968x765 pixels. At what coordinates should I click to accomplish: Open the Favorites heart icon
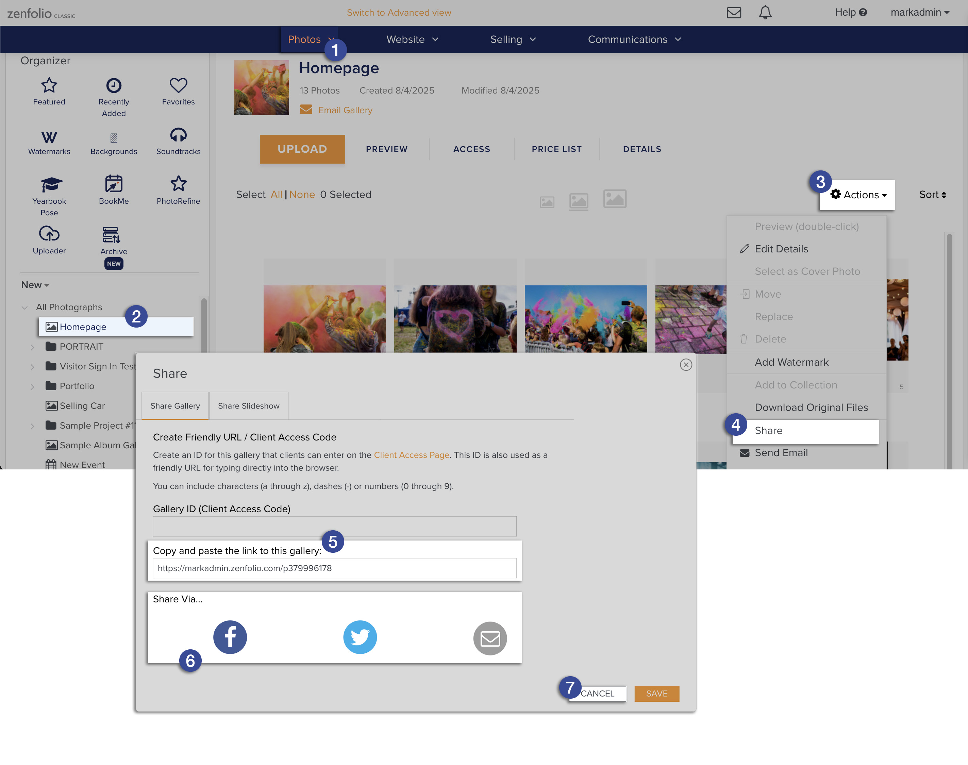point(178,85)
